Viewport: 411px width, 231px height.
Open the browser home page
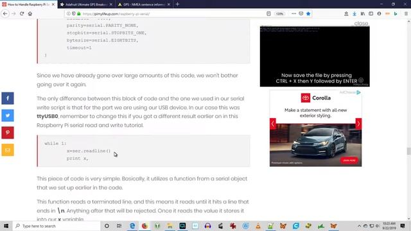30,13
